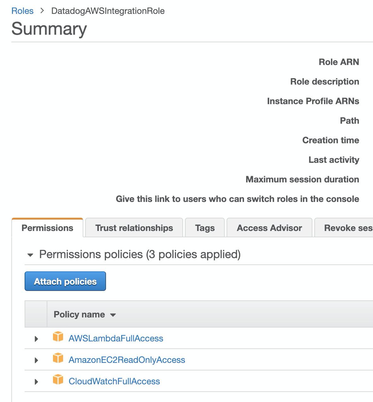Screen dimensions: 373x402
Task: Click the DatadogAWSIntegrationRole breadcrumb text
Action: click(108, 11)
